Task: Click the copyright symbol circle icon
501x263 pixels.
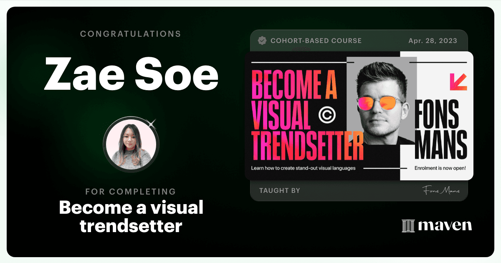Action: click(x=327, y=114)
